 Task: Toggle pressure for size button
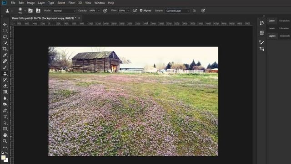point(203,10)
